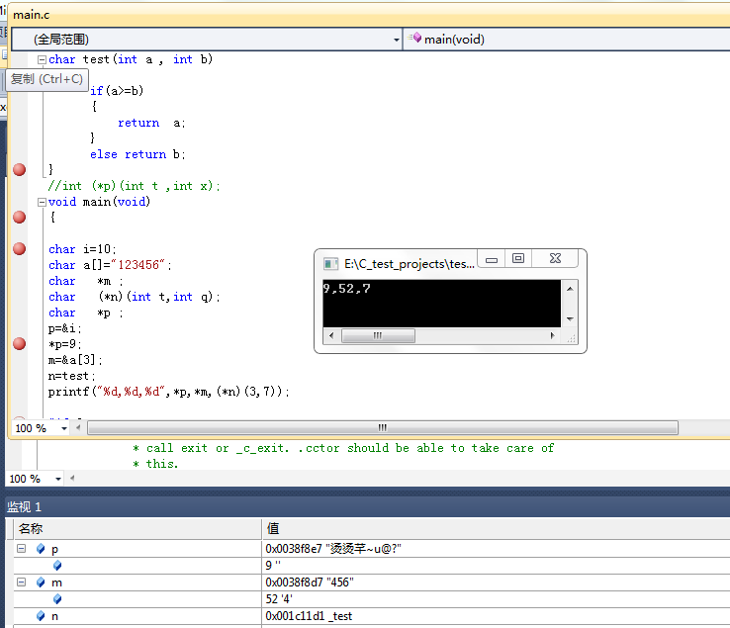Select dereferenced p child icon (value 9)

pyautogui.click(x=57, y=566)
